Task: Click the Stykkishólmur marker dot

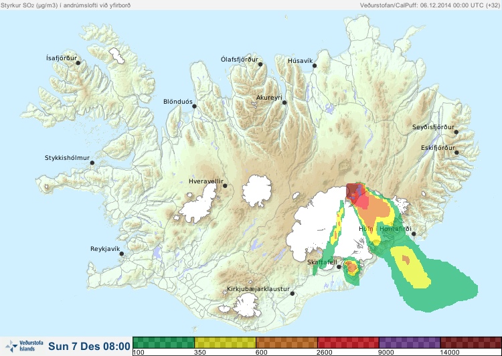Action: click(92, 163)
